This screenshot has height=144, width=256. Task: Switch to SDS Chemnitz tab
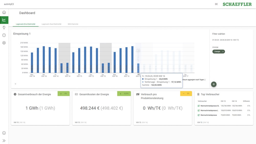coord(73,24)
